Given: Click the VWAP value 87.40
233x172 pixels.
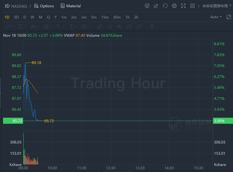Looking at the screenshot, I should pyautogui.click(x=80, y=35).
